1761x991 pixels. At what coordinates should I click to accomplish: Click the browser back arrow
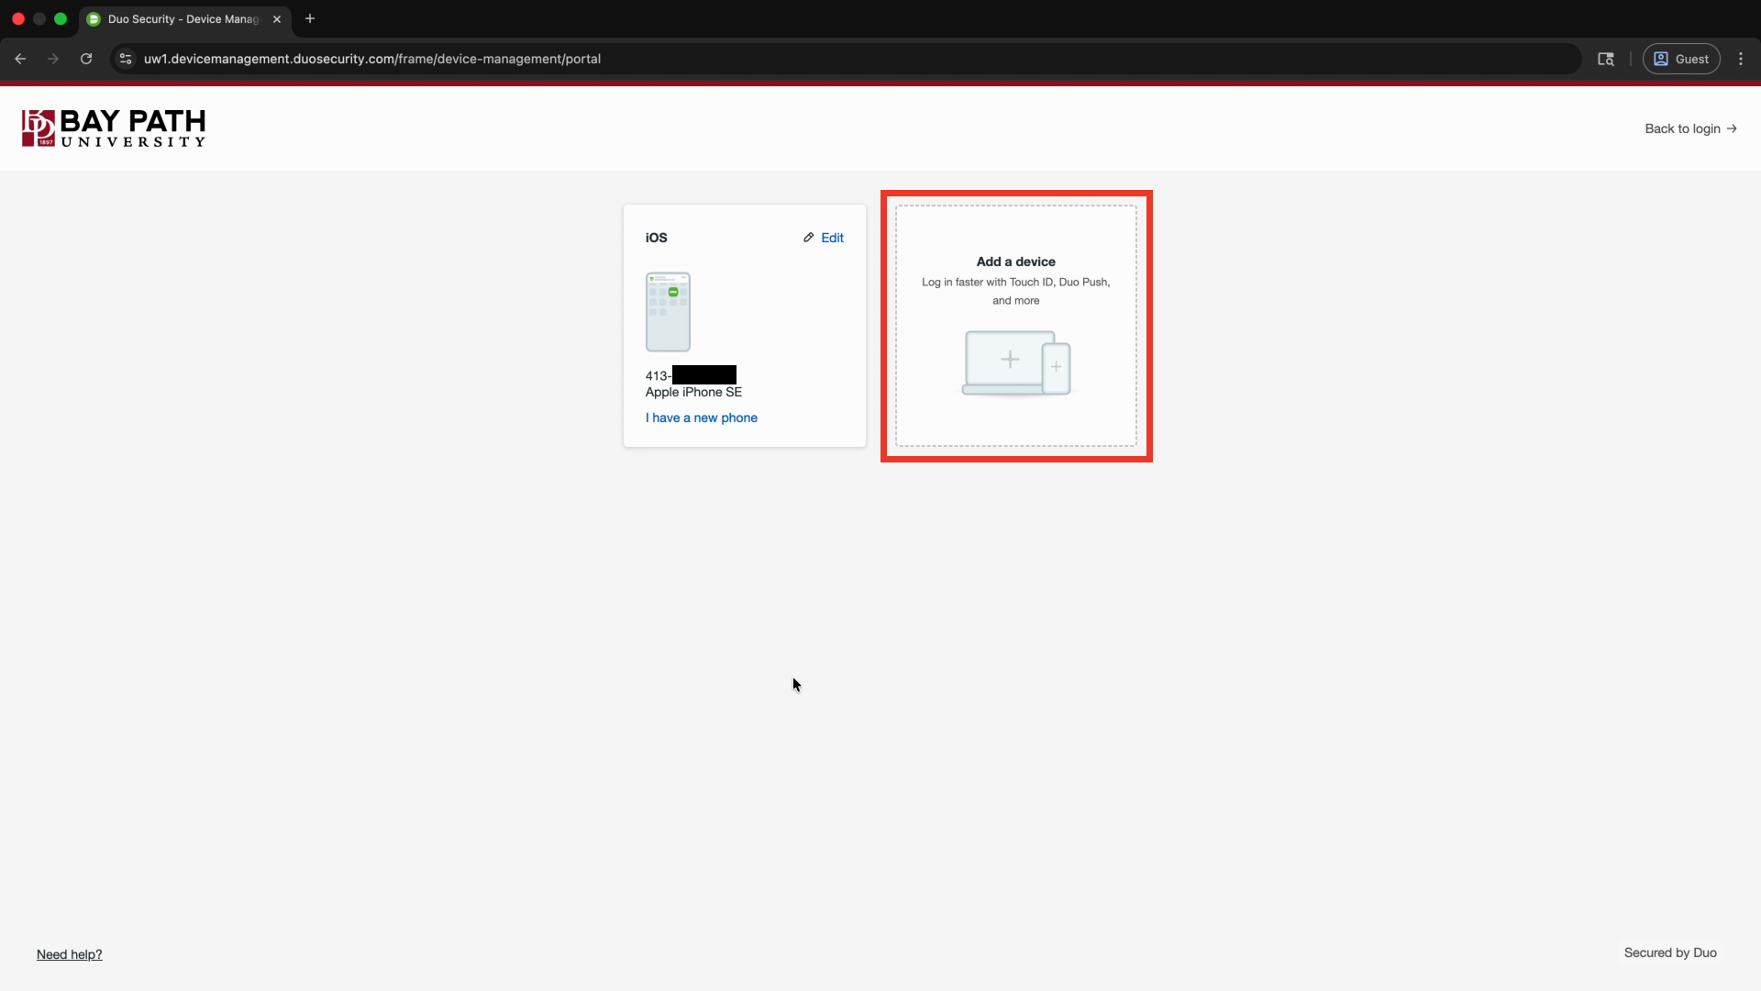coord(20,59)
